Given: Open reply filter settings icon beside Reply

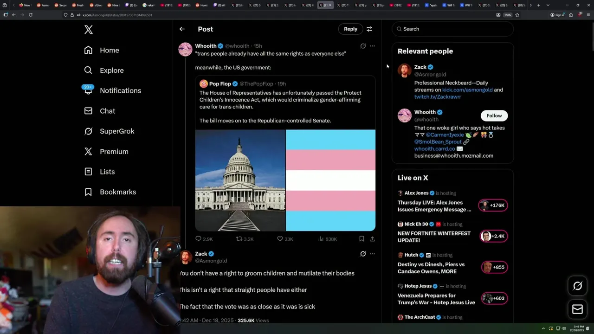Looking at the screenshot, I should coord(369,29).
